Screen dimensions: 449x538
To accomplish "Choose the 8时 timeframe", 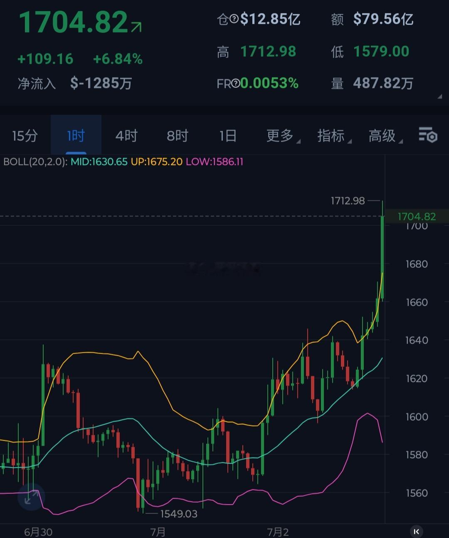I will coord(178,136).
